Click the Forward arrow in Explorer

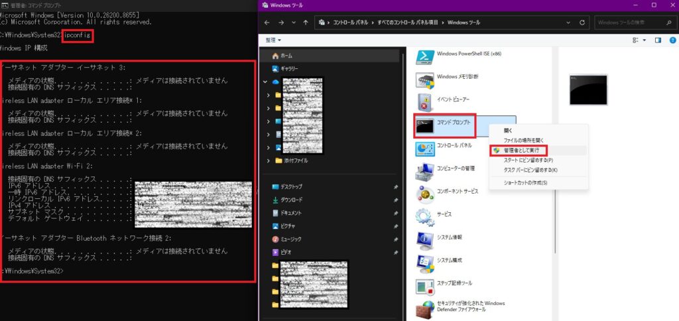(281, 23)
